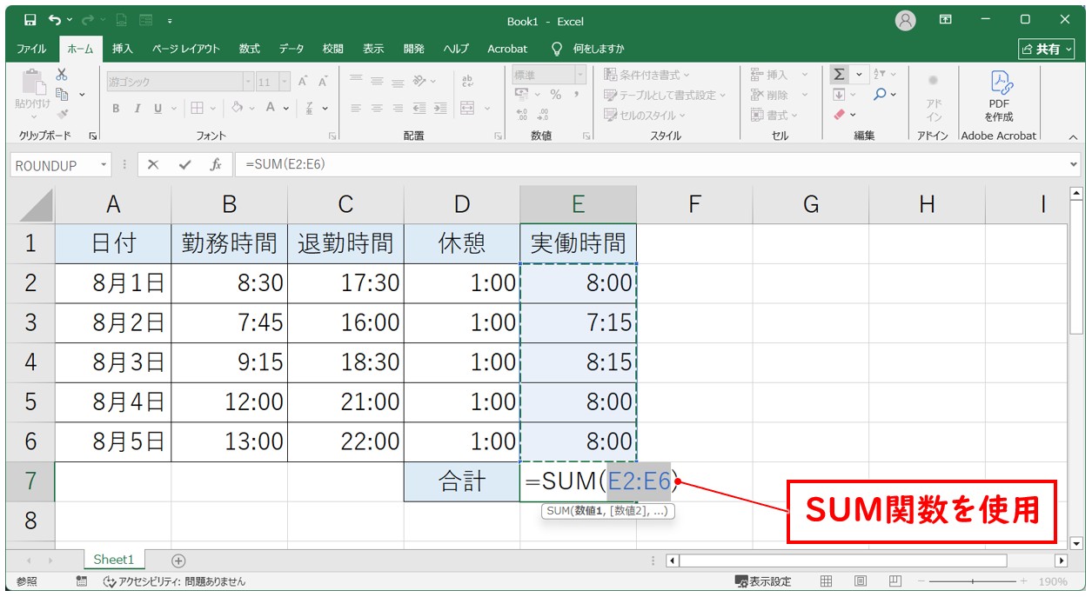
Task: Open the number format dropdown
Action: click(580, 76)
